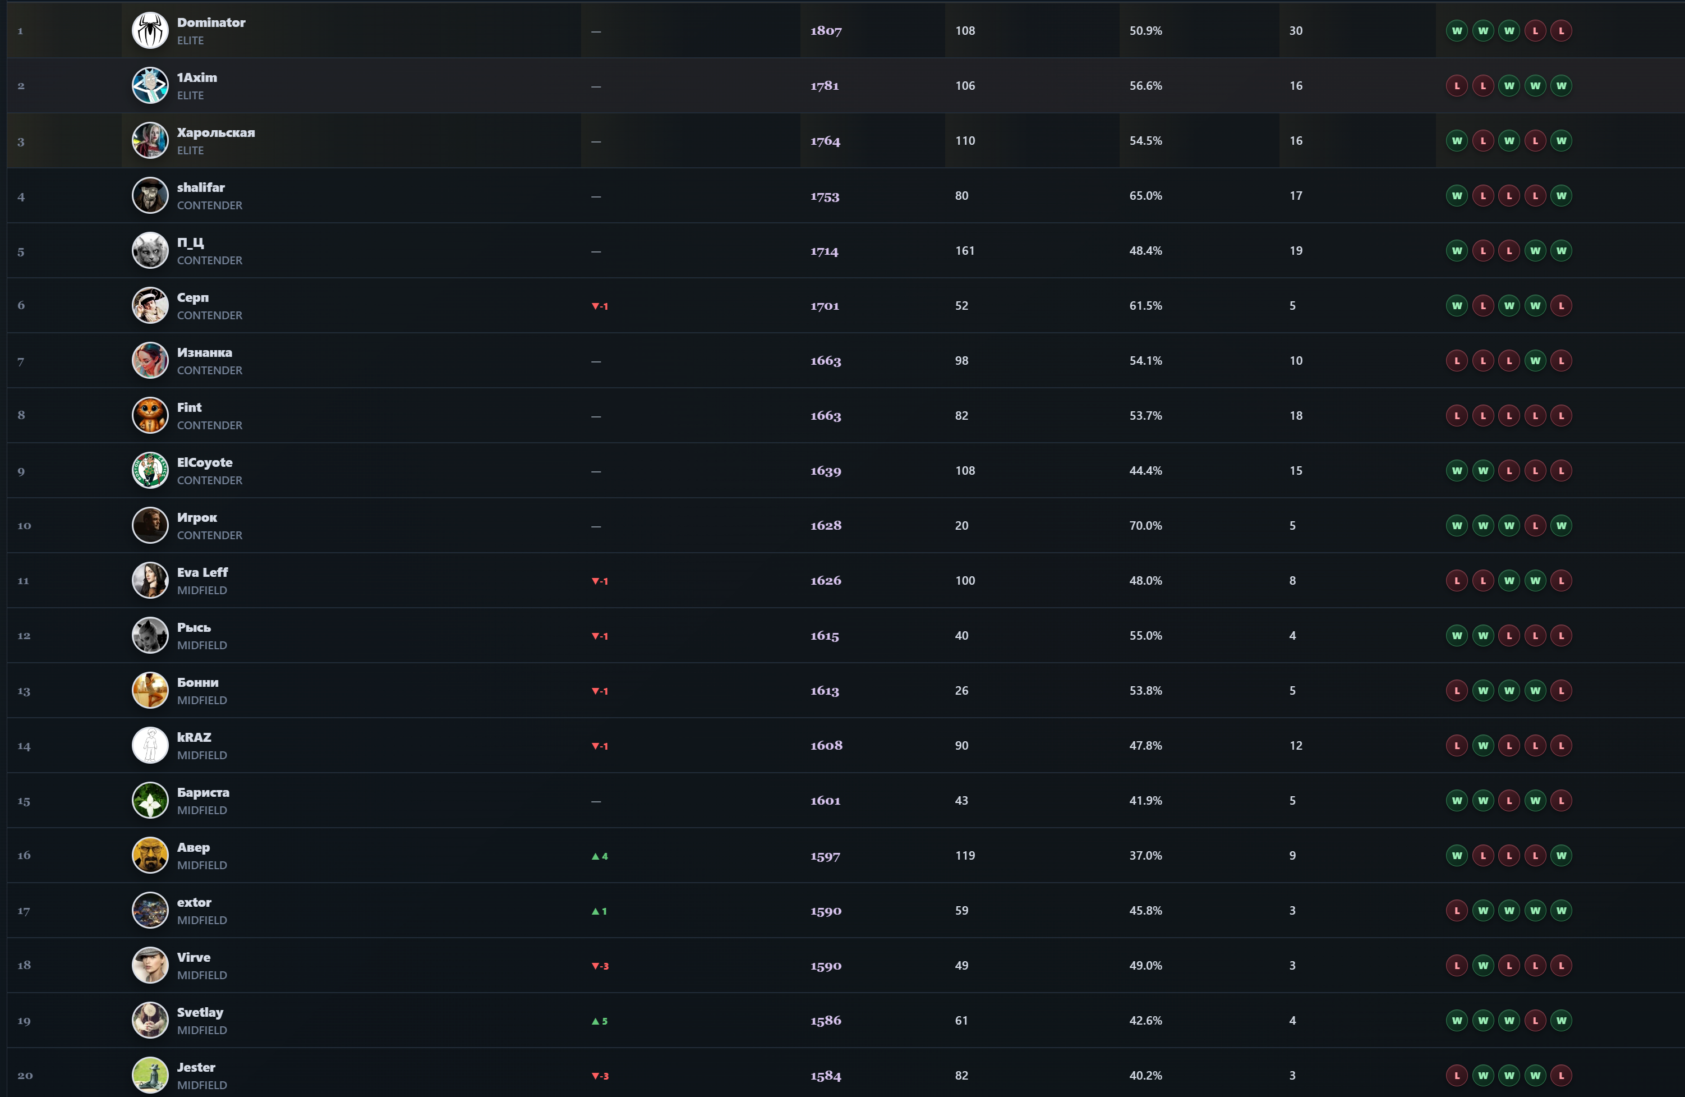Click the last W badge in extor's row
Screen dimensions: 1685x1097
click(x=1561, y=911)
